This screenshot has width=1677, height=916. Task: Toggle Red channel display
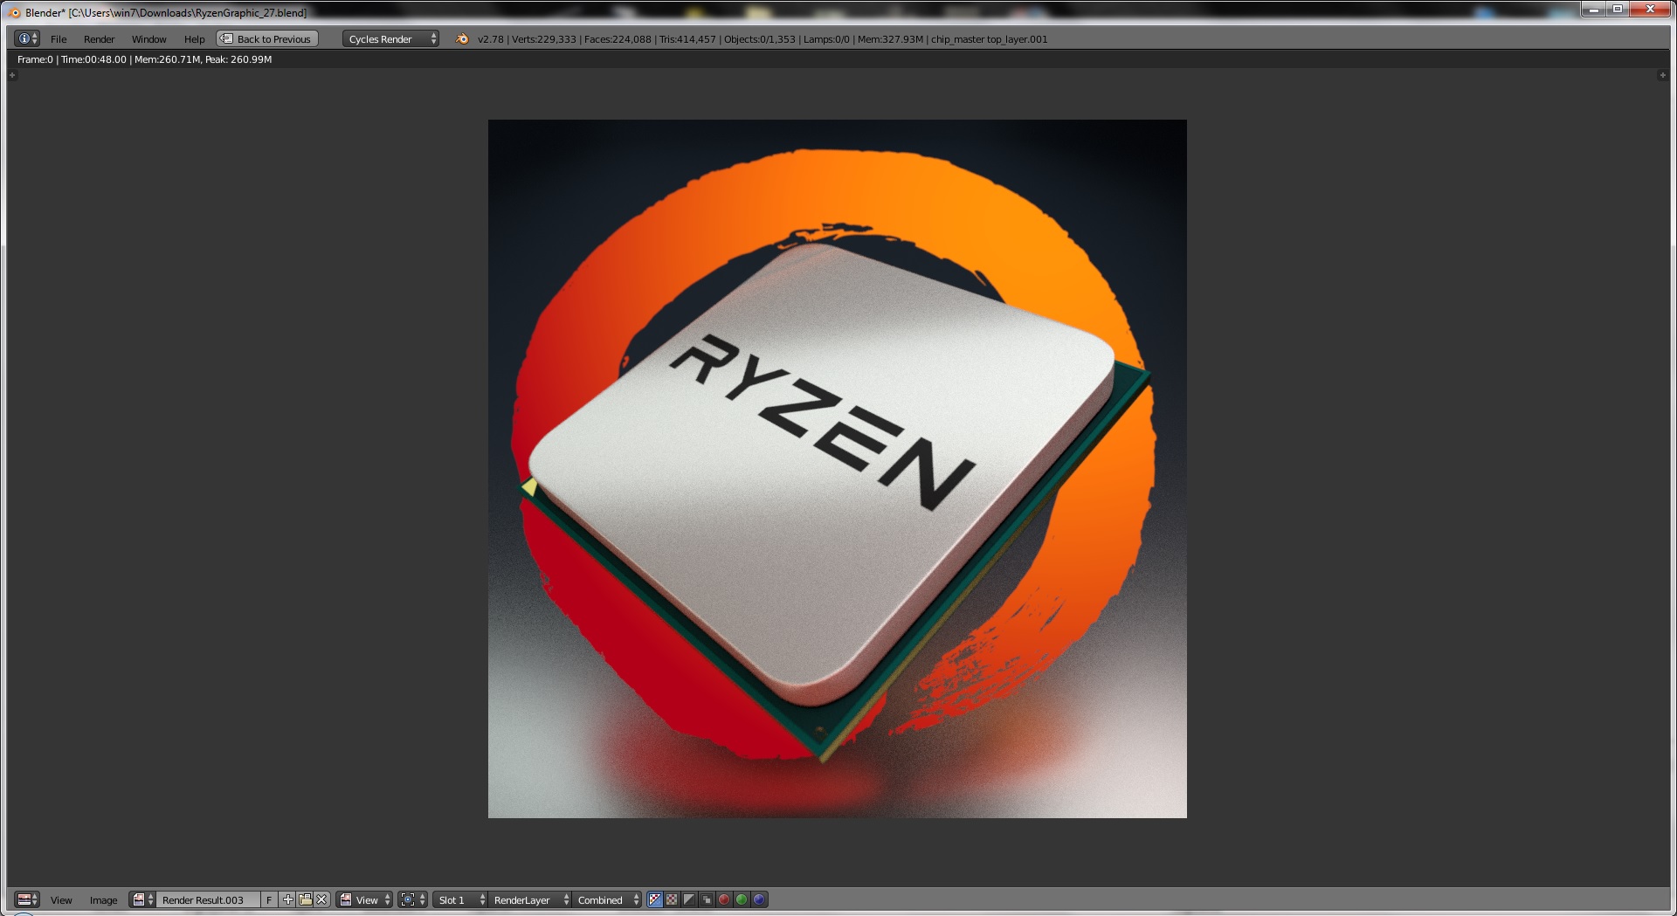[724, 899]
